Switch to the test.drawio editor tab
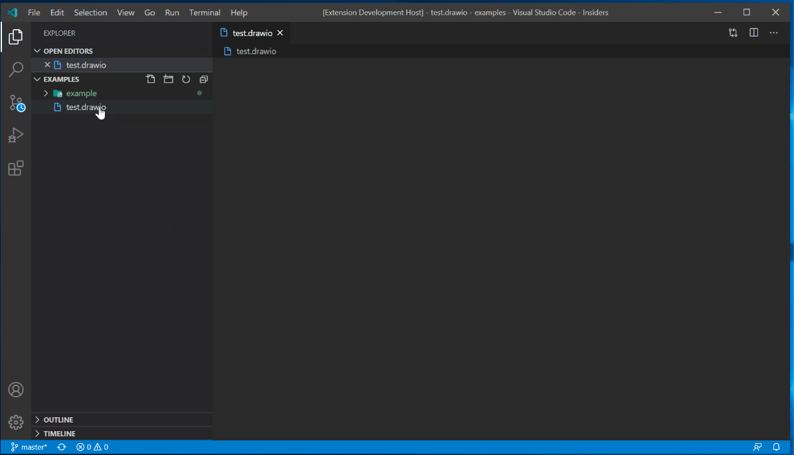Viewport: 794px width, 455px height. (252, 32)
